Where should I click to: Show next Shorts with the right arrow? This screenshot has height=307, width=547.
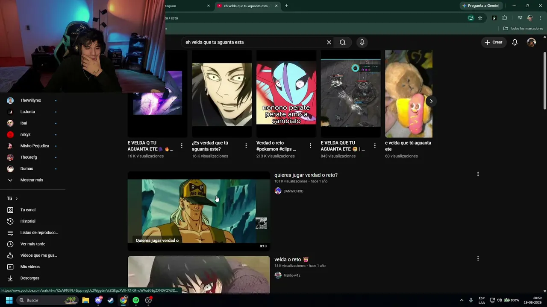(431, 101)
